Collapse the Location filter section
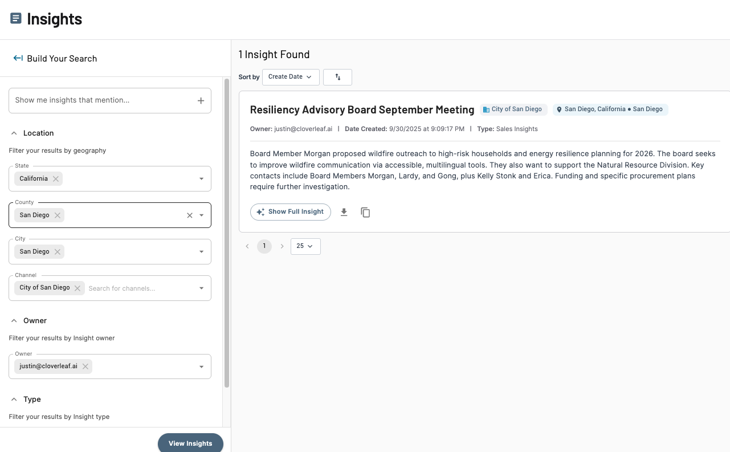 click(14, 133)
